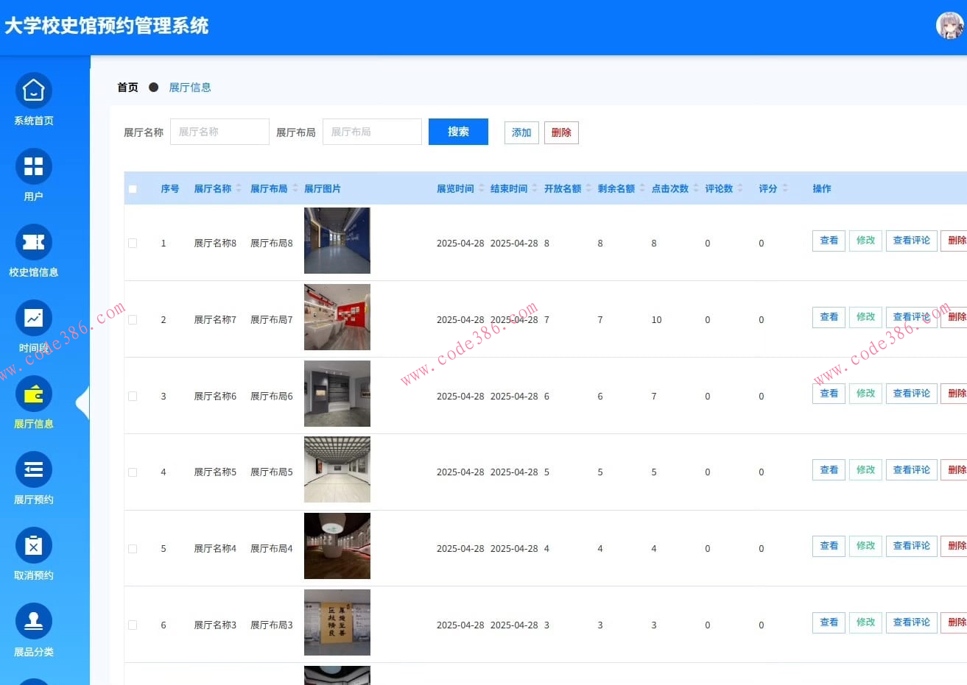Open the 展品分类 exhibit category icon
This screenshot has height=685, width=967.
33,622
